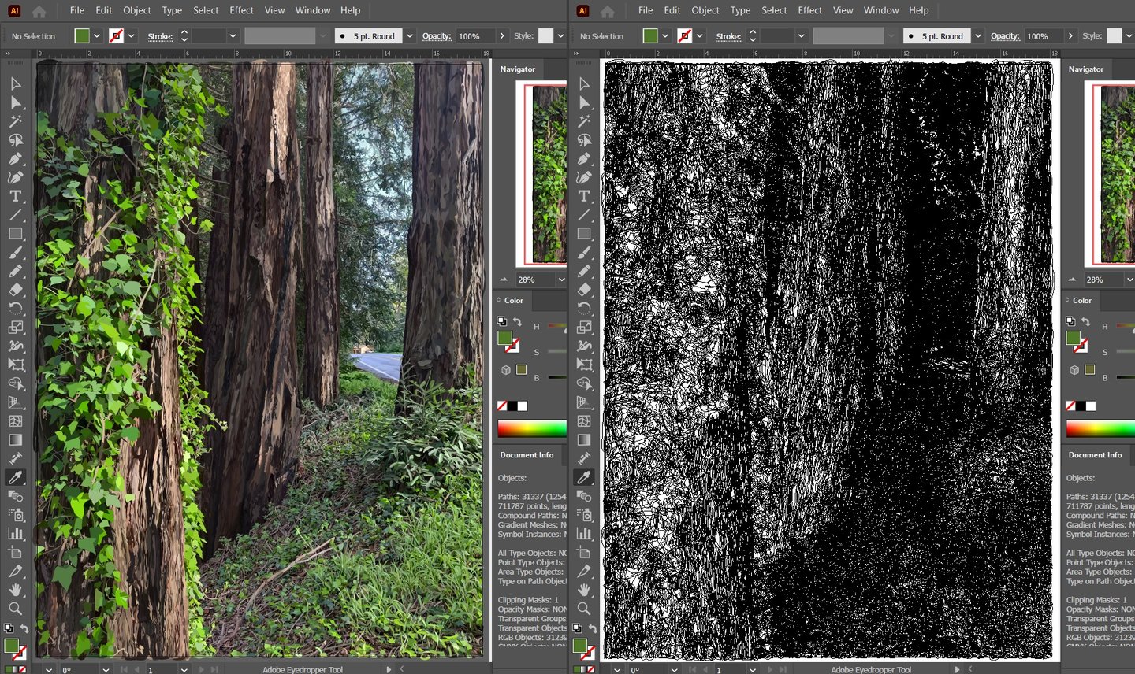Reset default fill and stroke in right toolbar
The height and width of the screenshot is (674, 1135).
click(x=577, y=628)
